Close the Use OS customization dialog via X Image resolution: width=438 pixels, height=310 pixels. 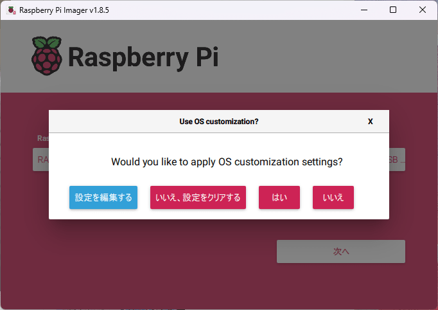(x=371, y=122)
